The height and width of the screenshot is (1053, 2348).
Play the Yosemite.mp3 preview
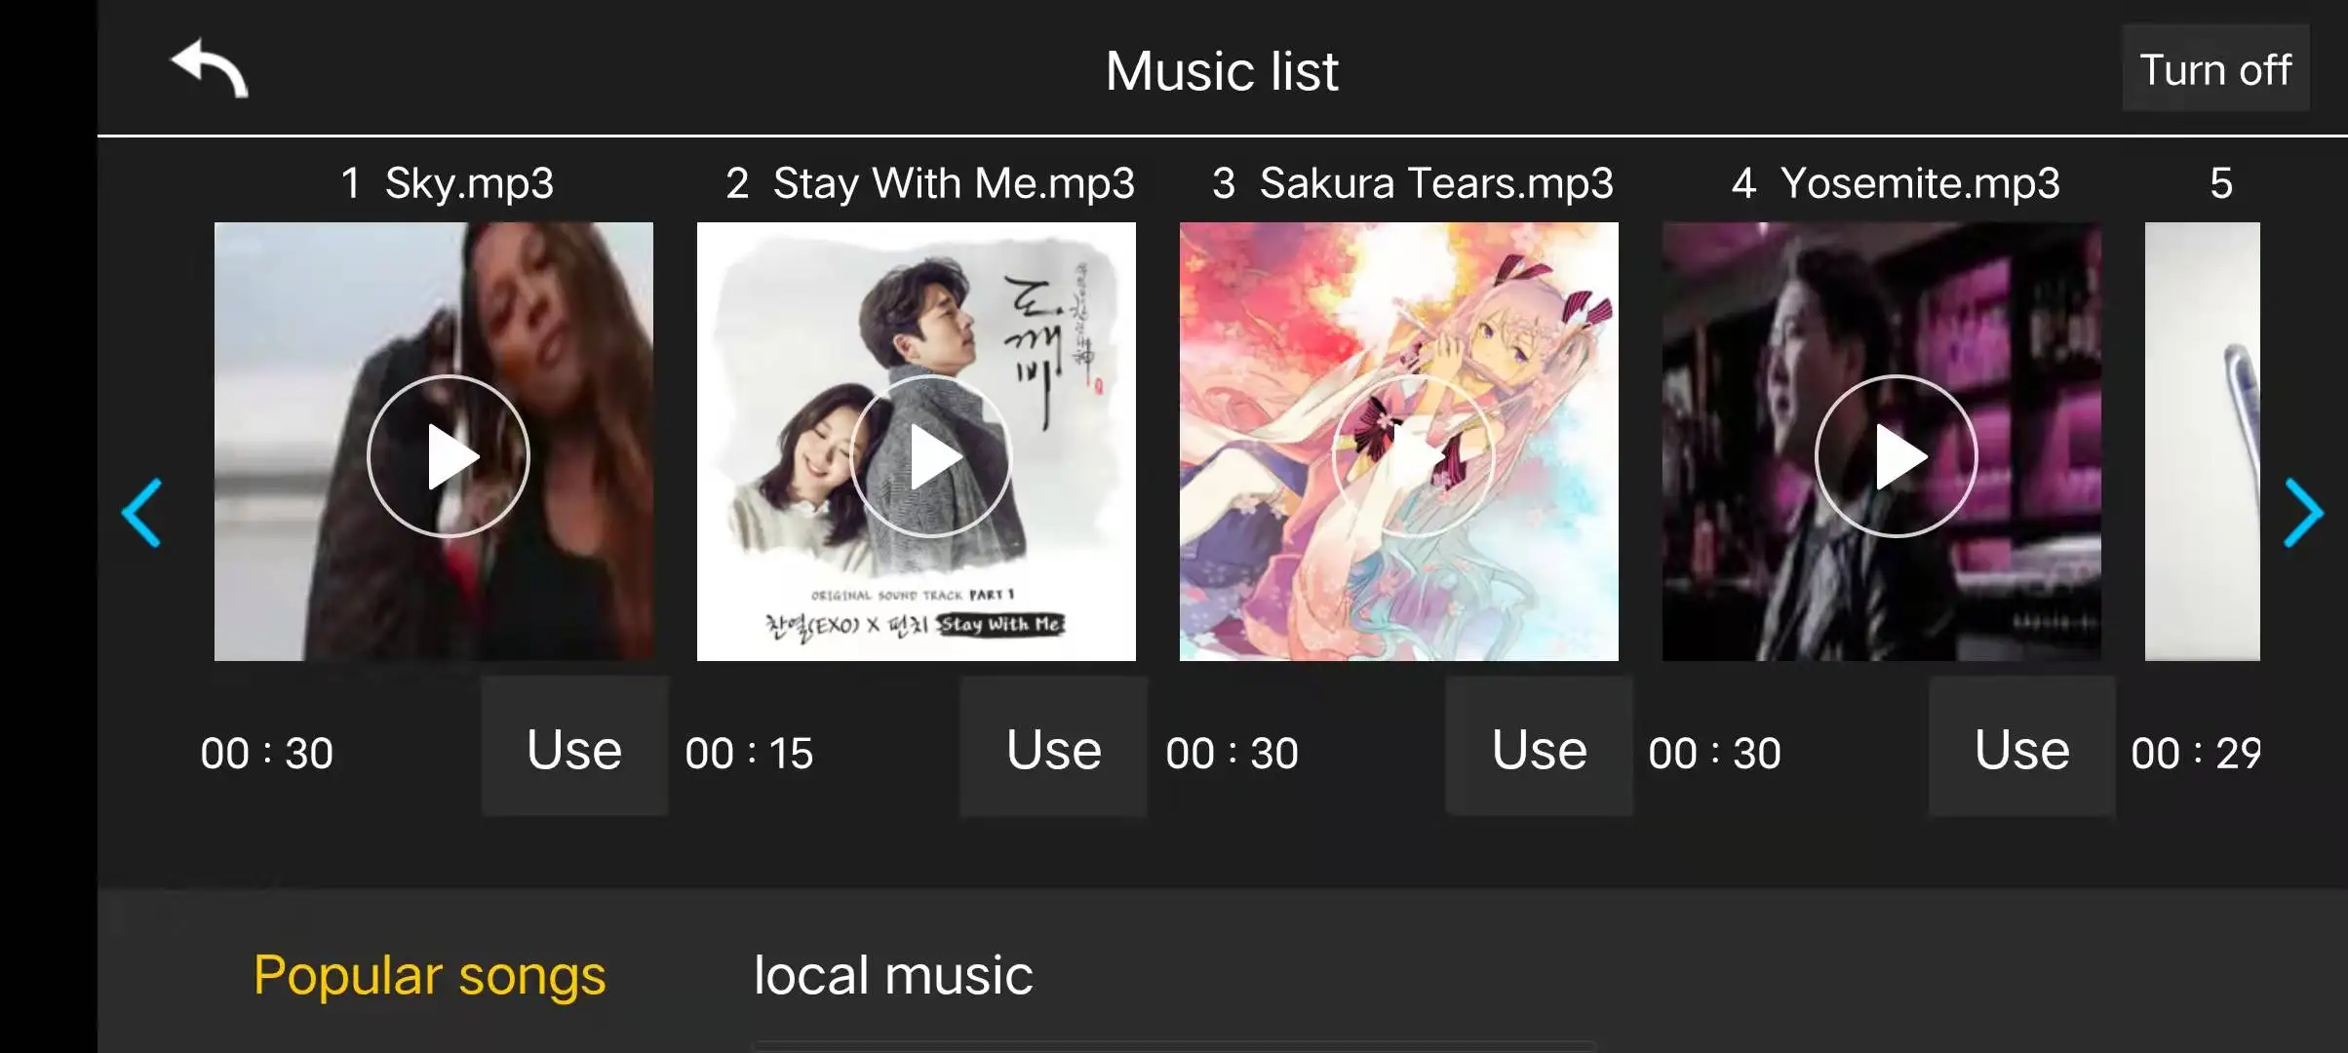1897,456
